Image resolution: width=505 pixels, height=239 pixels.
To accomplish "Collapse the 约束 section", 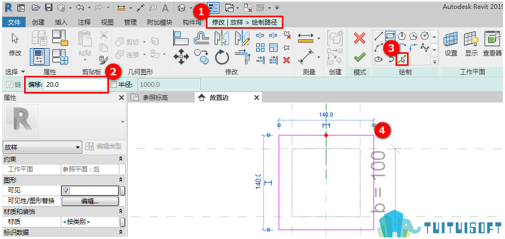I will pyautogui.click(x=121, y=160).
